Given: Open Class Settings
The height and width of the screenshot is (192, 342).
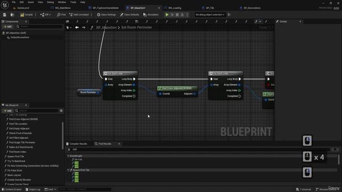Looking at the screenshot, I should (106, 14).
